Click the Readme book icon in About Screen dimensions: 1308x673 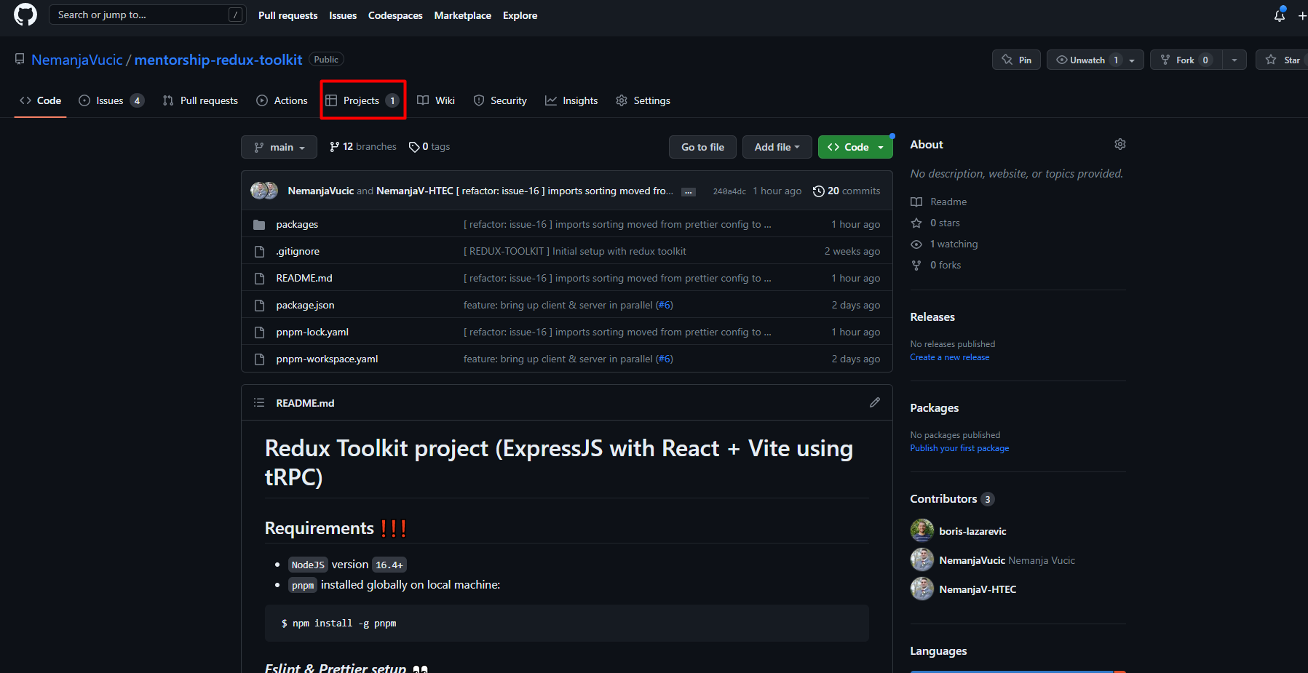[x=916, y=202]
